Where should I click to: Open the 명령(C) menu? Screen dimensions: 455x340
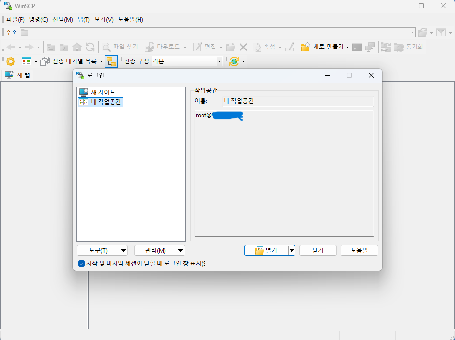38,20
